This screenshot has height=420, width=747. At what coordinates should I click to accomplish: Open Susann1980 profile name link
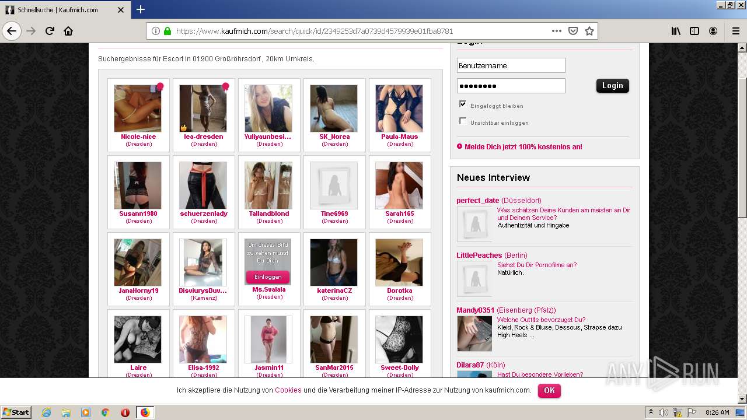tap(138, 213)
